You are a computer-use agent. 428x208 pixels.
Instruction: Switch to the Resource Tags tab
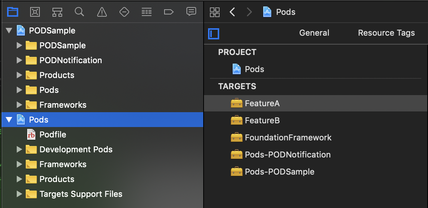386,33
